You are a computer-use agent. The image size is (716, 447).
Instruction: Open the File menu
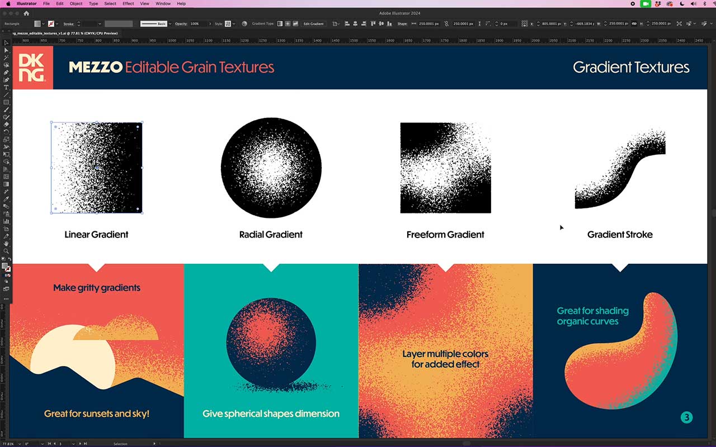pyautogui.click(x=46, y=3)
